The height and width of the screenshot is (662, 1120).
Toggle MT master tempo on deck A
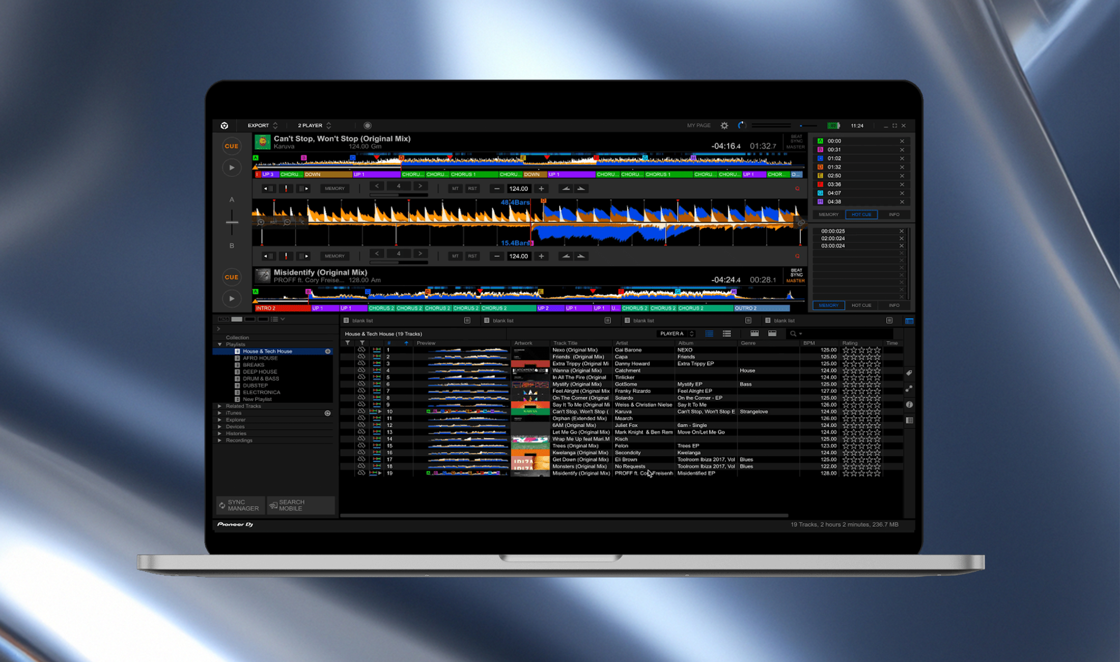(x=455, y=188)
